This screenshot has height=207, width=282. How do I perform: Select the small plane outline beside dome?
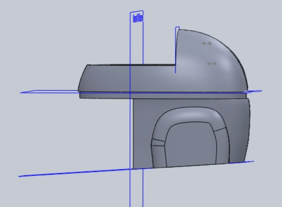[177, 50]
